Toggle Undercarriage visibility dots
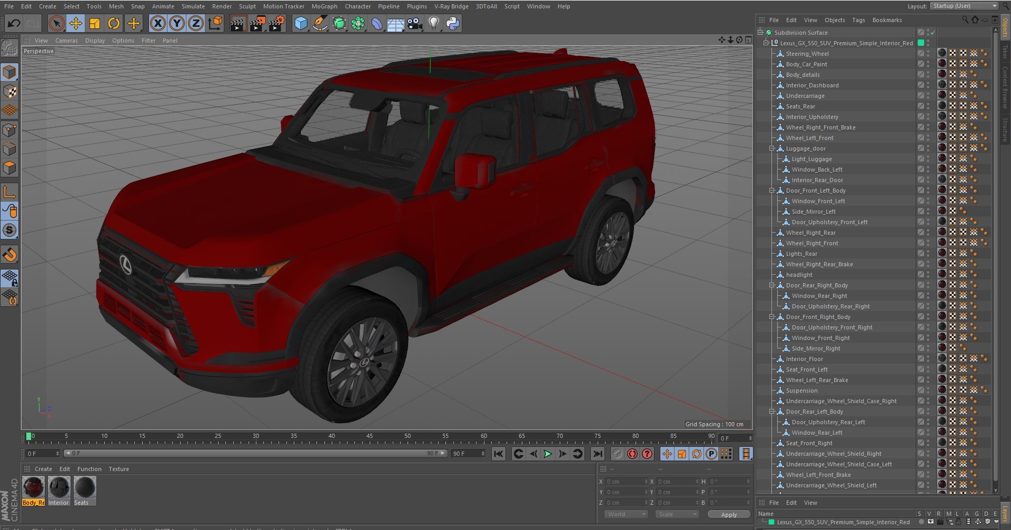This screenshot has width=1011, height=530. click(928, 96)
